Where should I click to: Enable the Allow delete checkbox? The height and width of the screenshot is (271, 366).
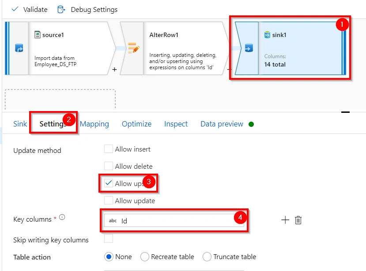(x=109, y=166)
